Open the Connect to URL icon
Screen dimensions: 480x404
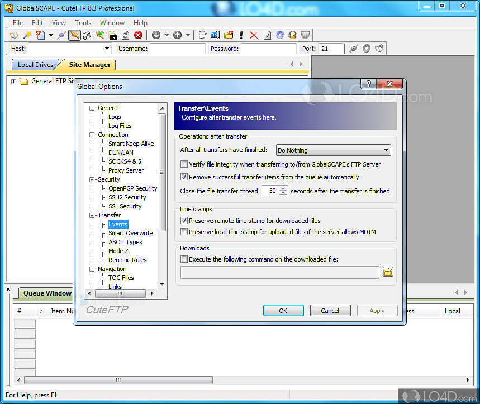coord(113,35)
